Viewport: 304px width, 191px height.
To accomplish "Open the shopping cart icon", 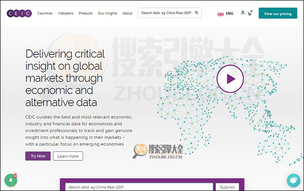I will tap(250, 13).
